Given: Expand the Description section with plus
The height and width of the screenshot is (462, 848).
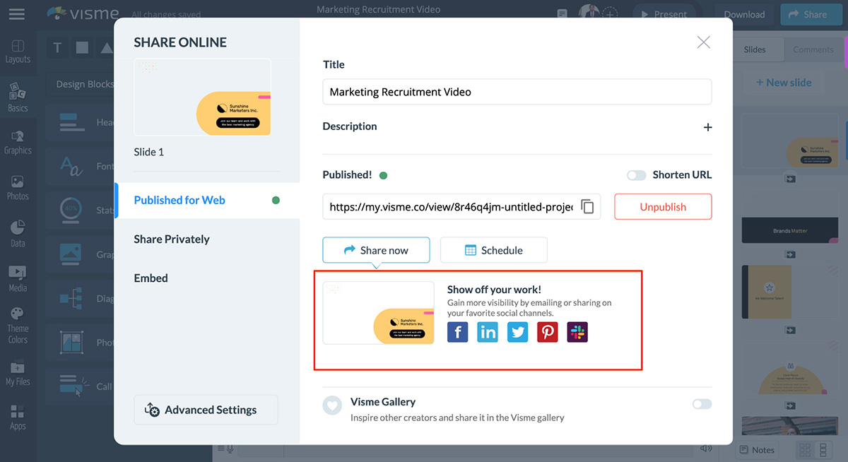Looking at the screenshot, I should [x=707, y=127].
